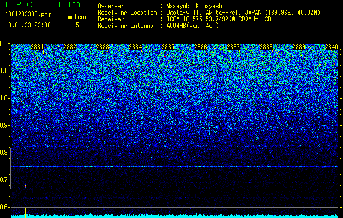Click the 1.1 kHz axis label
Viewport: 343px width, 218px height.
[x=4, y=71]
